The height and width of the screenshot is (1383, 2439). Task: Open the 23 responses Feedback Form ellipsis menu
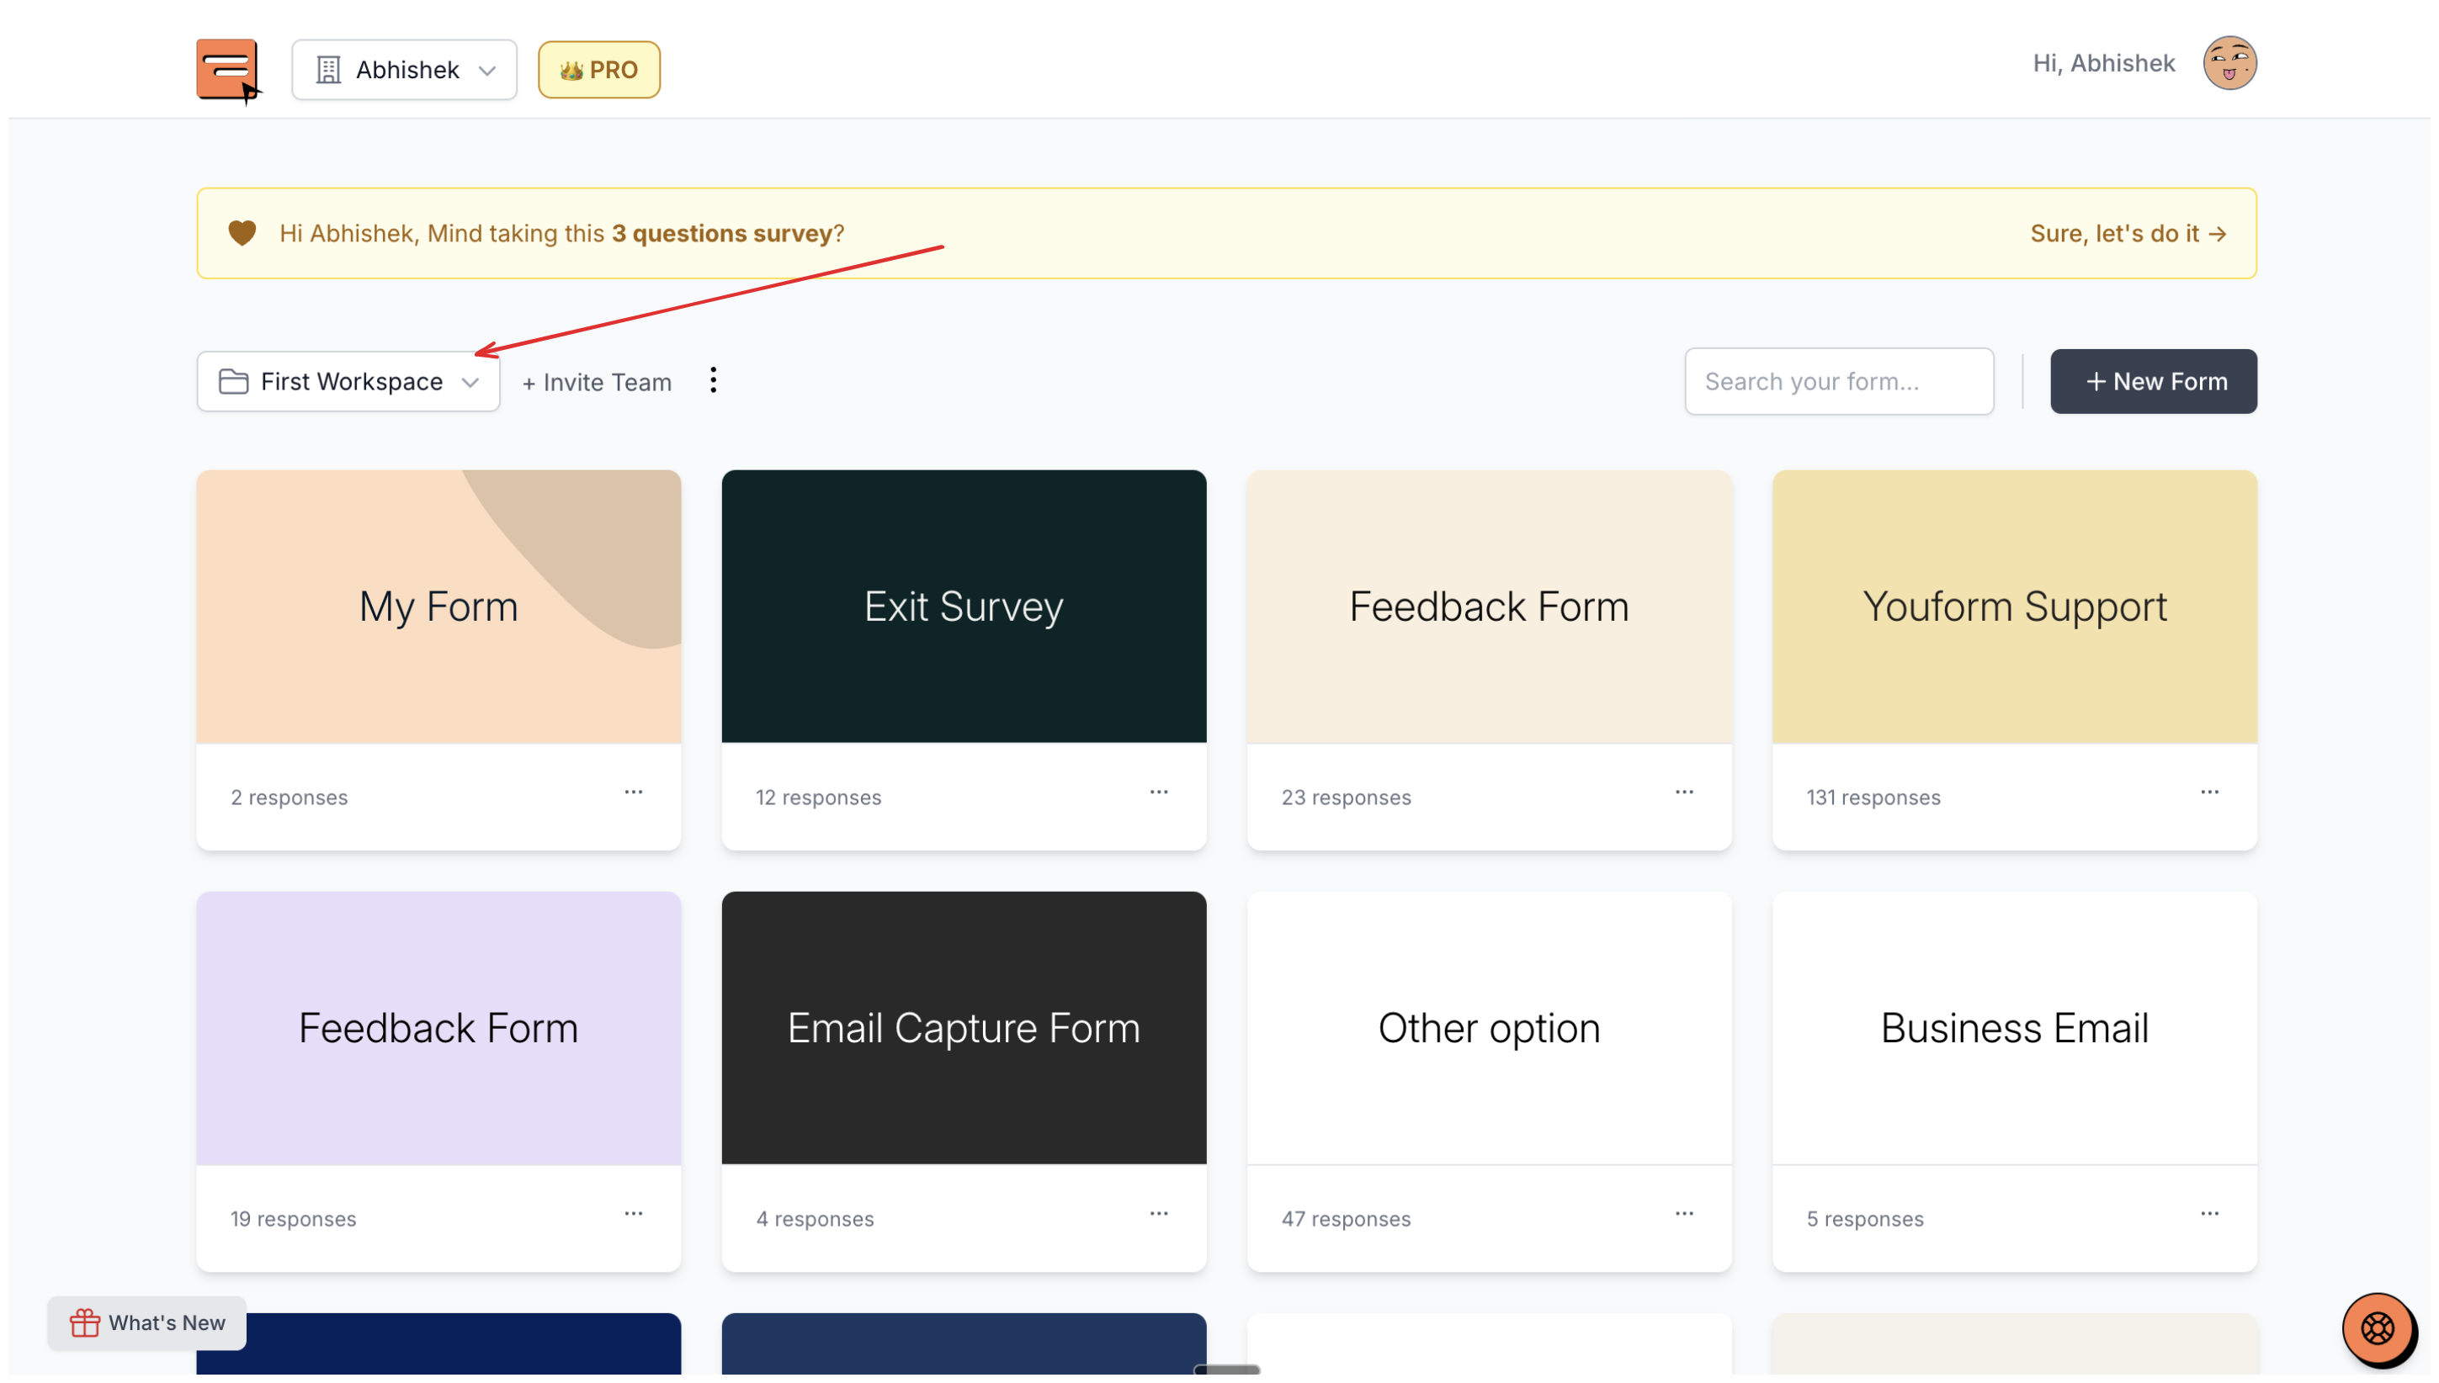click(x=1683, y=792)
